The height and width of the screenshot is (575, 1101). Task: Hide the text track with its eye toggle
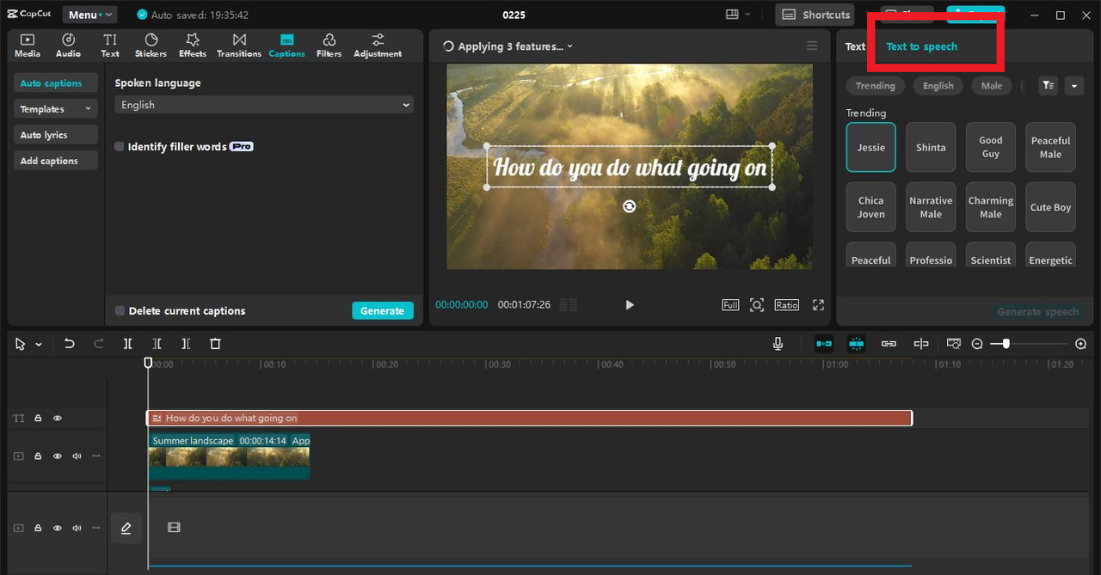[x=57, y=418]
